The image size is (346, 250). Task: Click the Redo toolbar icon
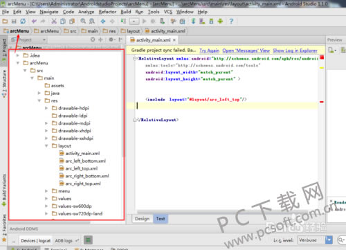43,21
